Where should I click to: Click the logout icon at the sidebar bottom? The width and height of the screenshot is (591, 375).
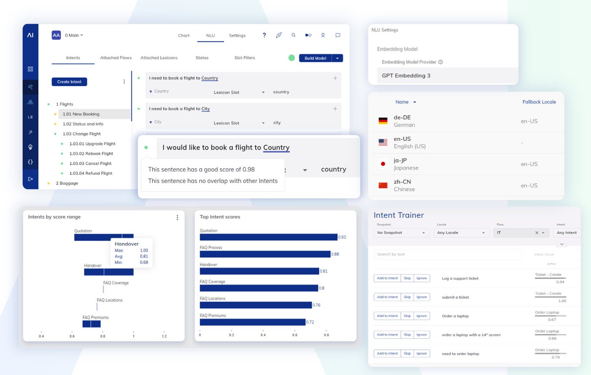coord(30,179)
